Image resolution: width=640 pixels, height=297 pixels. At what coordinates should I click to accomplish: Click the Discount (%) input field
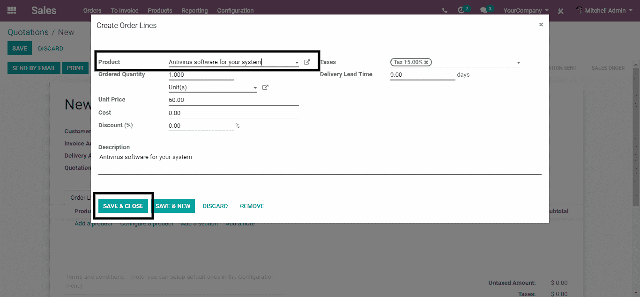tap(201, 126)
